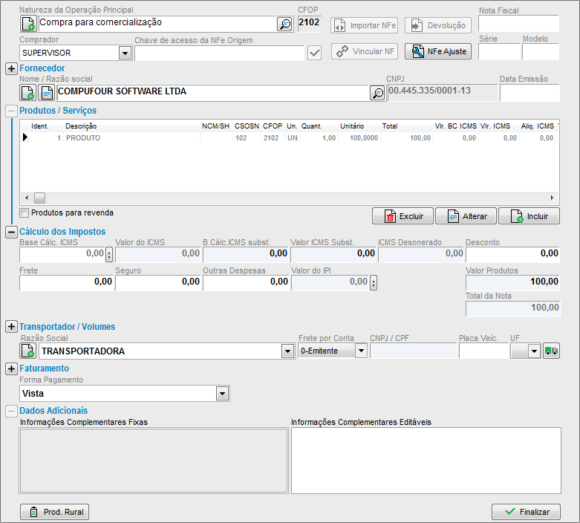Click Placa Veíc. field
Image resolution: width=580 pixels, height=523 pixels.
point(483,351)
